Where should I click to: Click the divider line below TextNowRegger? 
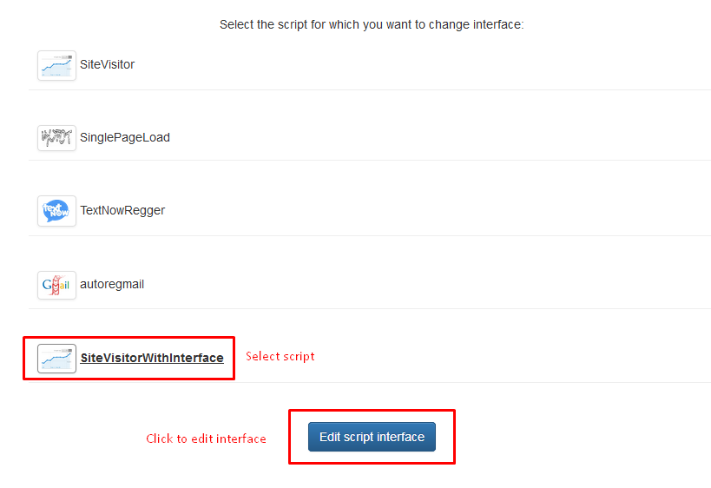click(x=369, y=235)
